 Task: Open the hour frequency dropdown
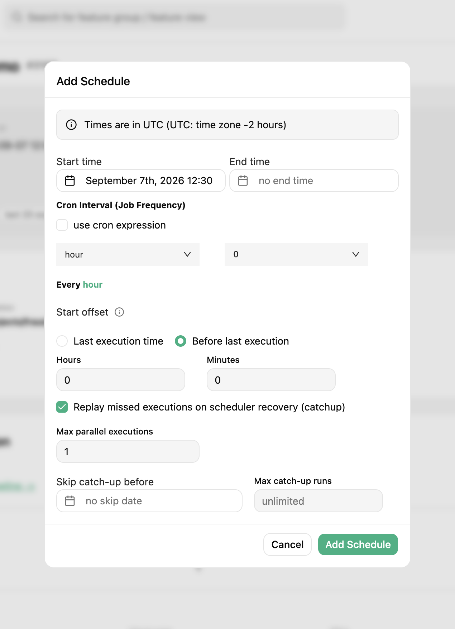click(128, 254)
